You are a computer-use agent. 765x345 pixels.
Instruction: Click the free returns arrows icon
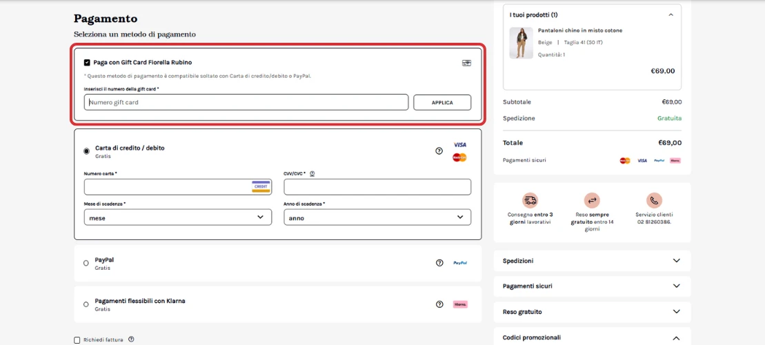(x=592, y=200)
